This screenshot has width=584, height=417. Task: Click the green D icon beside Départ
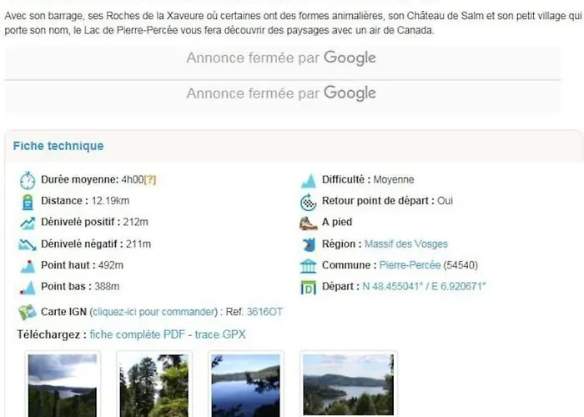coord(309,288)
